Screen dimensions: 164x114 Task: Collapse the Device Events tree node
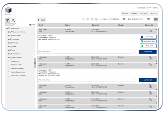point(7,28)
